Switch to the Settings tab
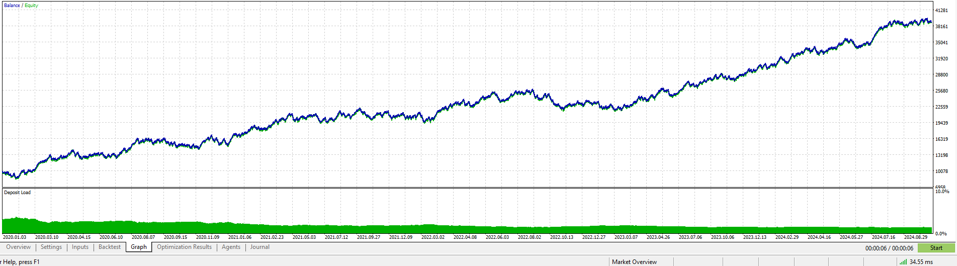957x266 pixels. click(x=51, y=247)
